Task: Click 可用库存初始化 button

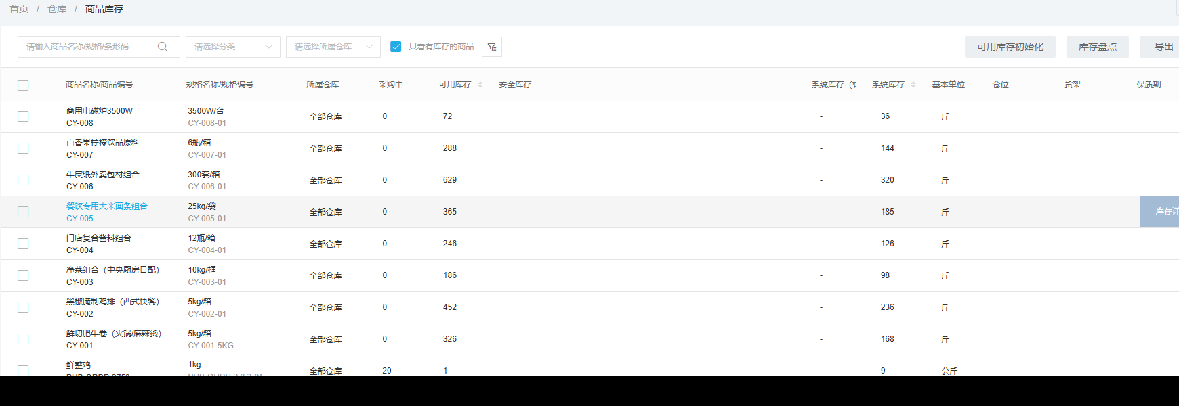Action: click(x=1010, y=47)
